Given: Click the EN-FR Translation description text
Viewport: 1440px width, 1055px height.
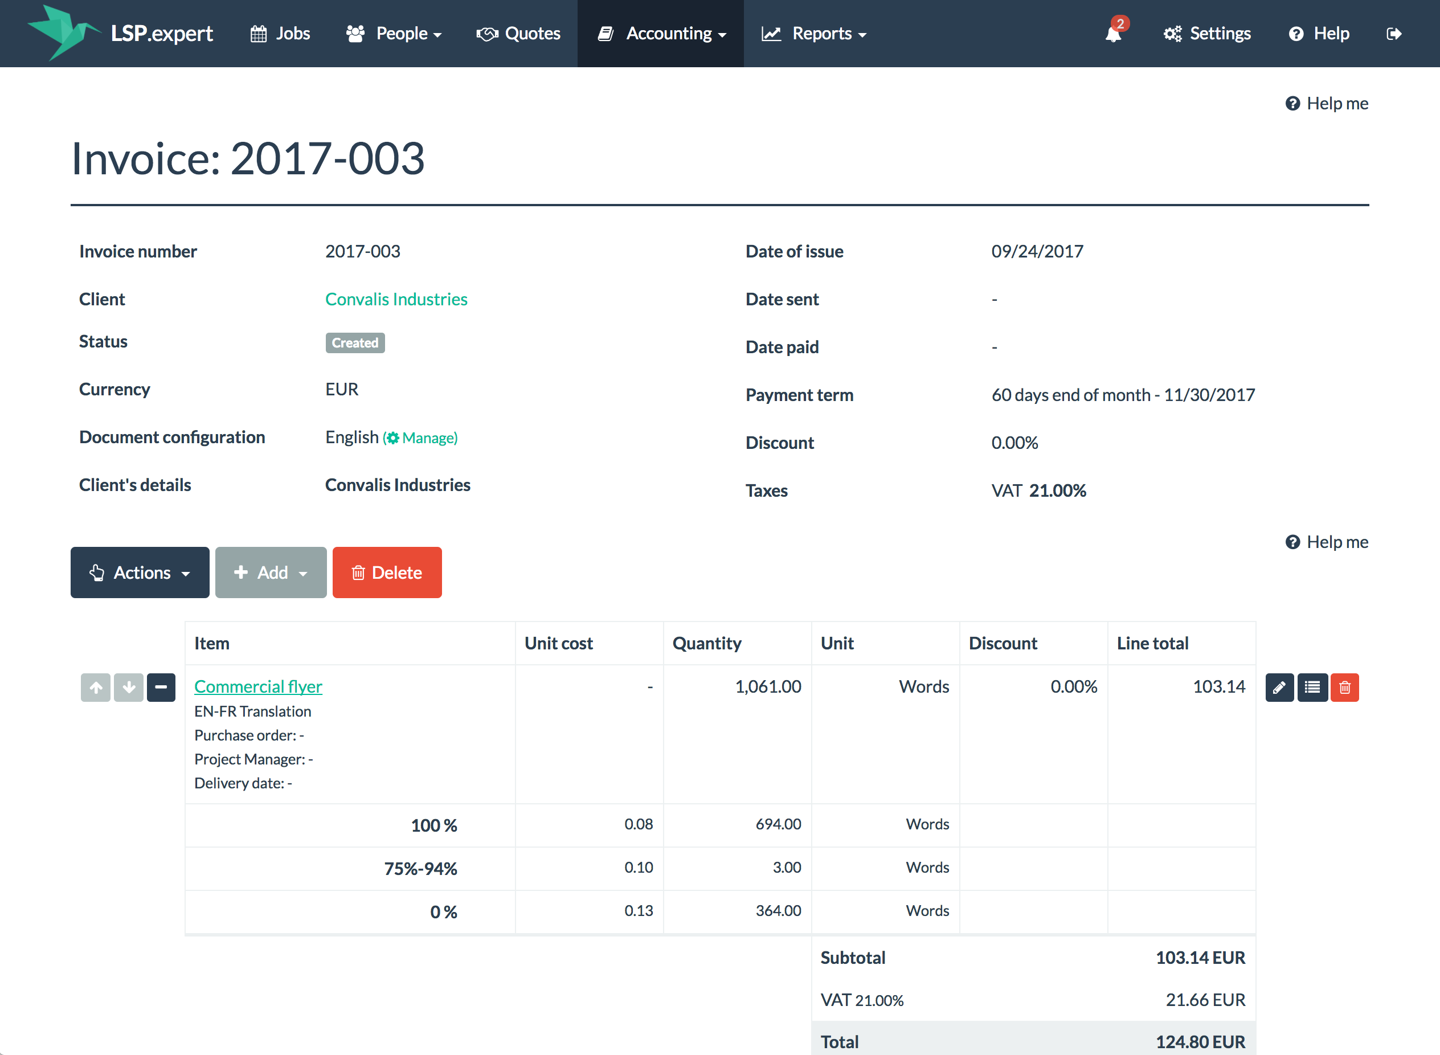Looking at the screenshot, I should [x=252, y=711].
